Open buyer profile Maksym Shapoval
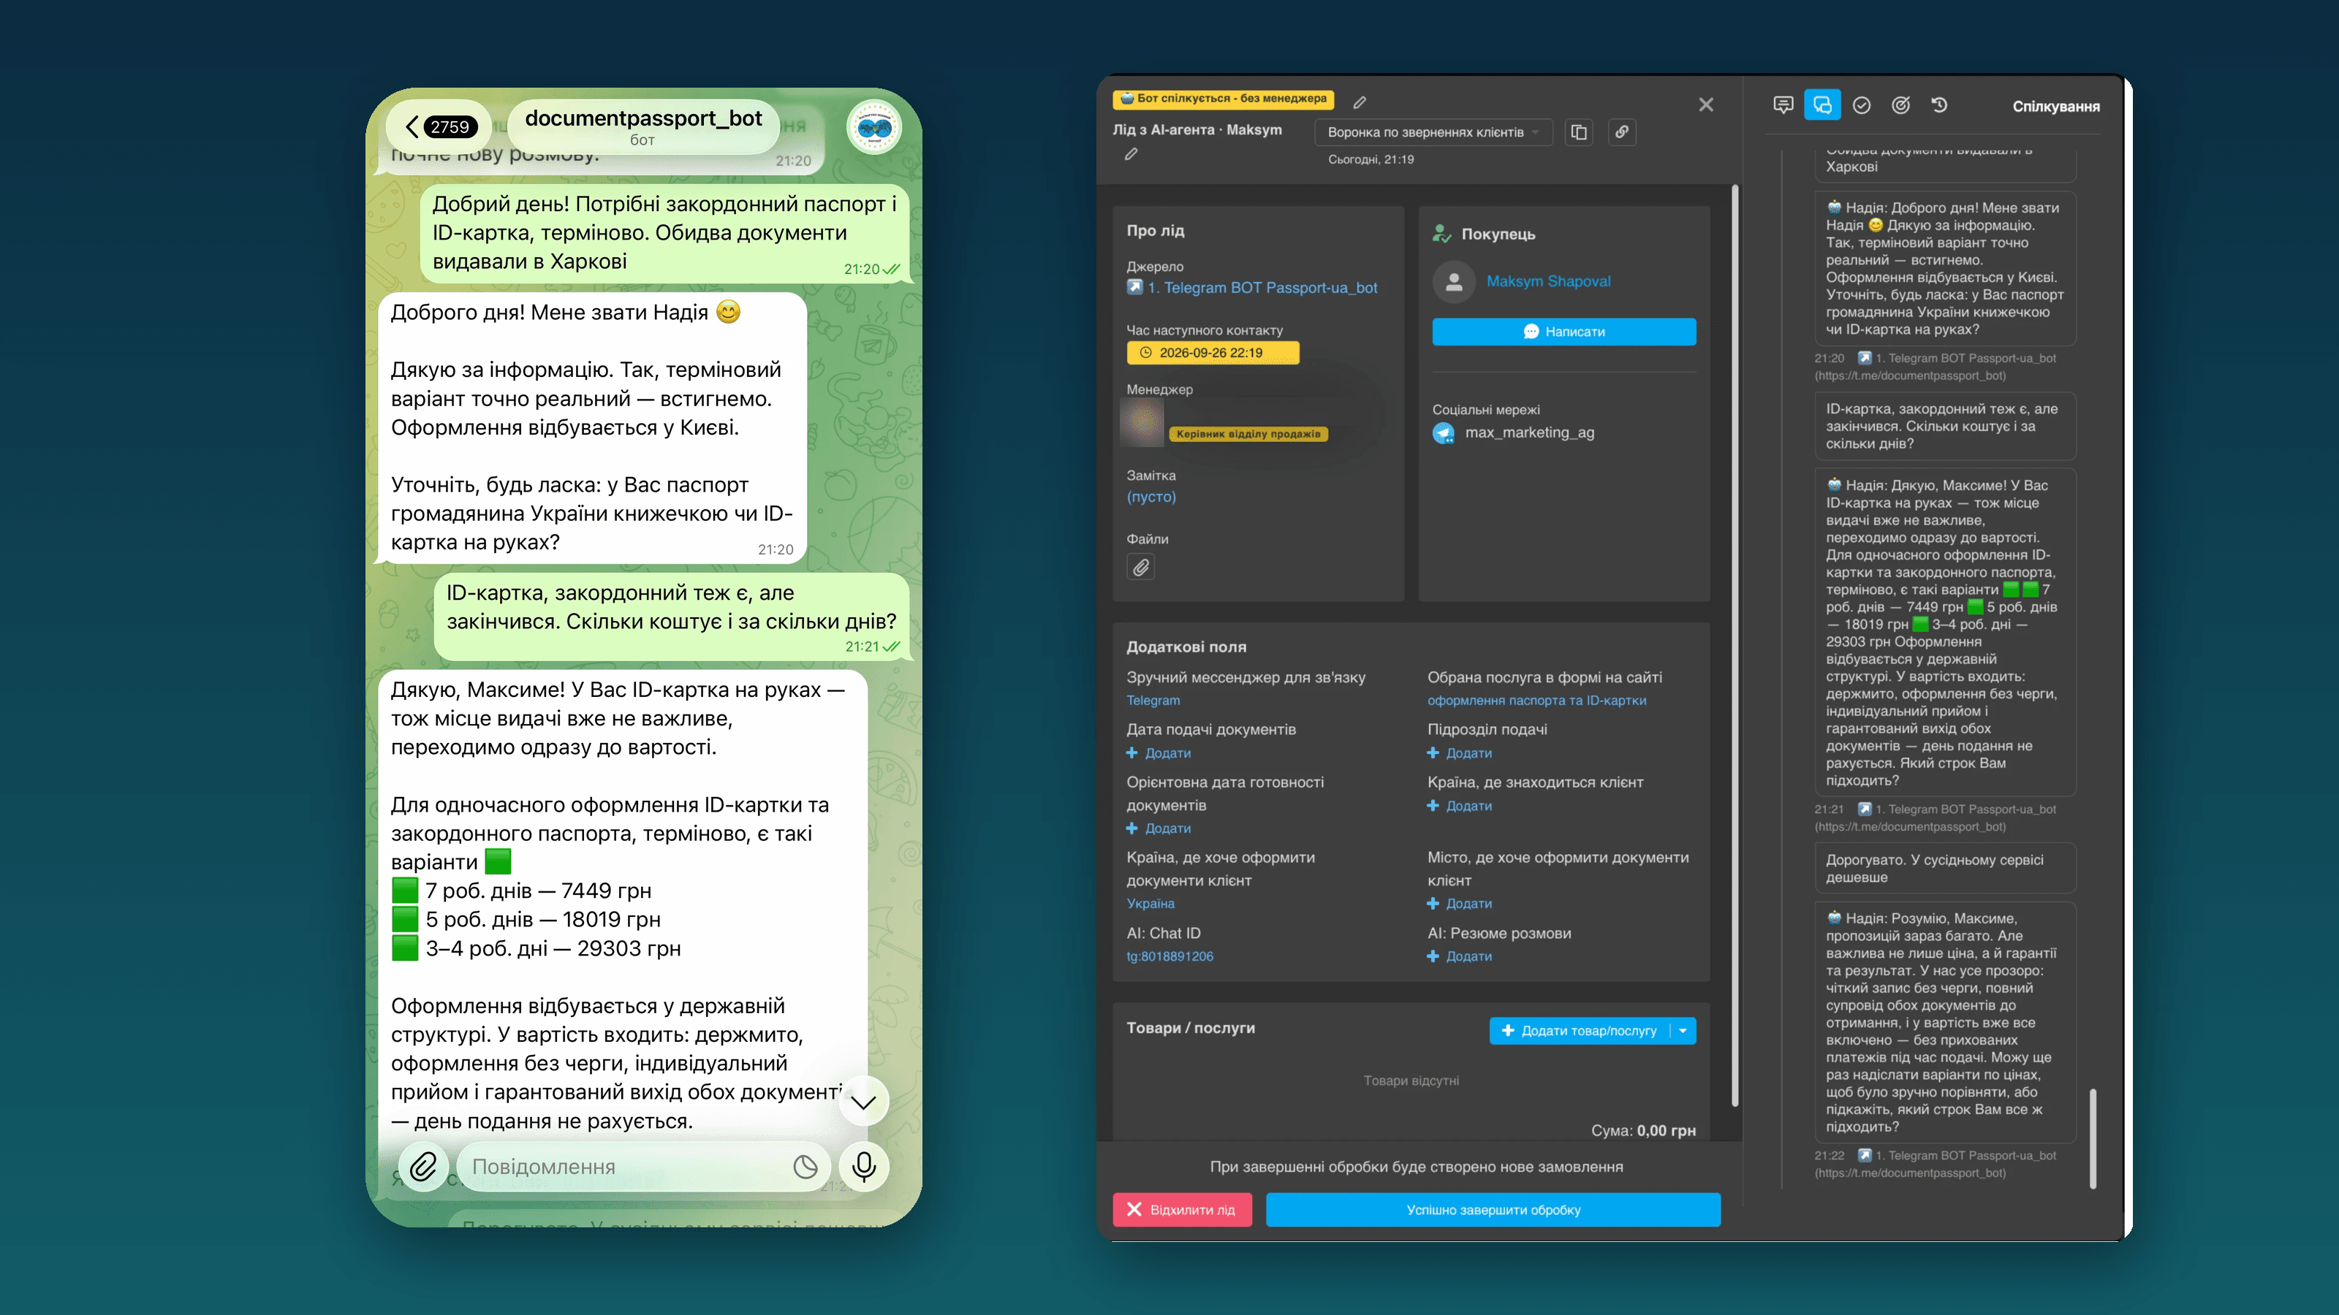 pos(1548,281)
